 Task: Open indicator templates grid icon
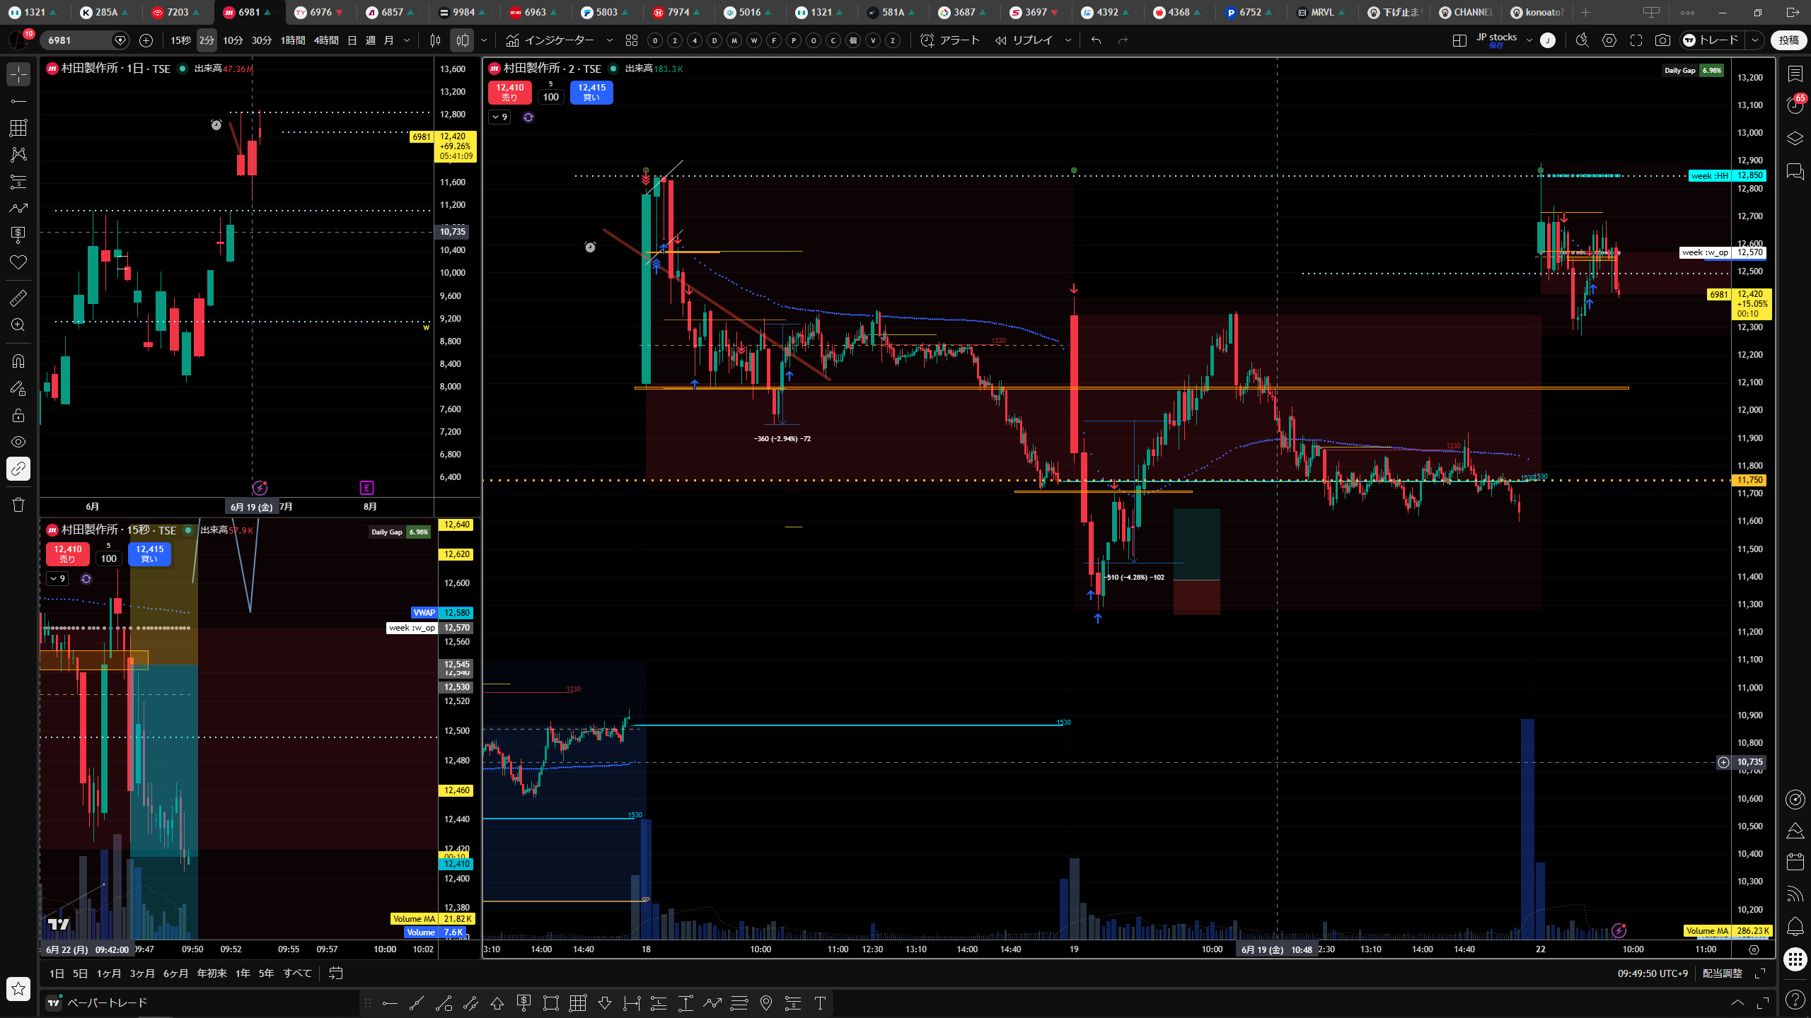point(632,40)
